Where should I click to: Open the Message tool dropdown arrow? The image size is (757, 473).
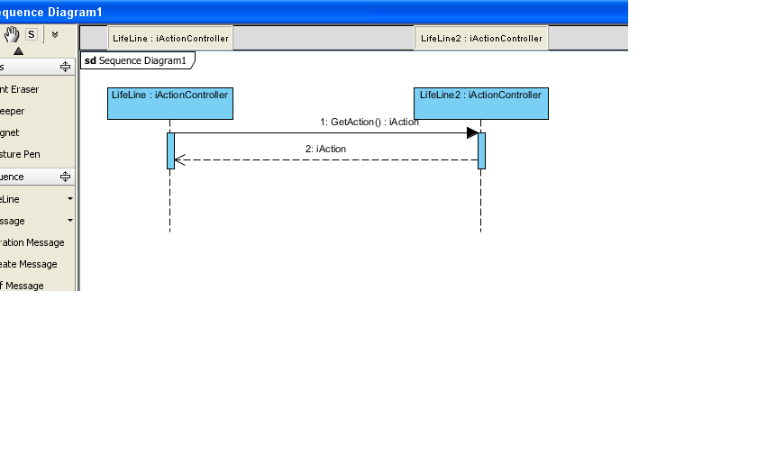click(x=70, y=221)
